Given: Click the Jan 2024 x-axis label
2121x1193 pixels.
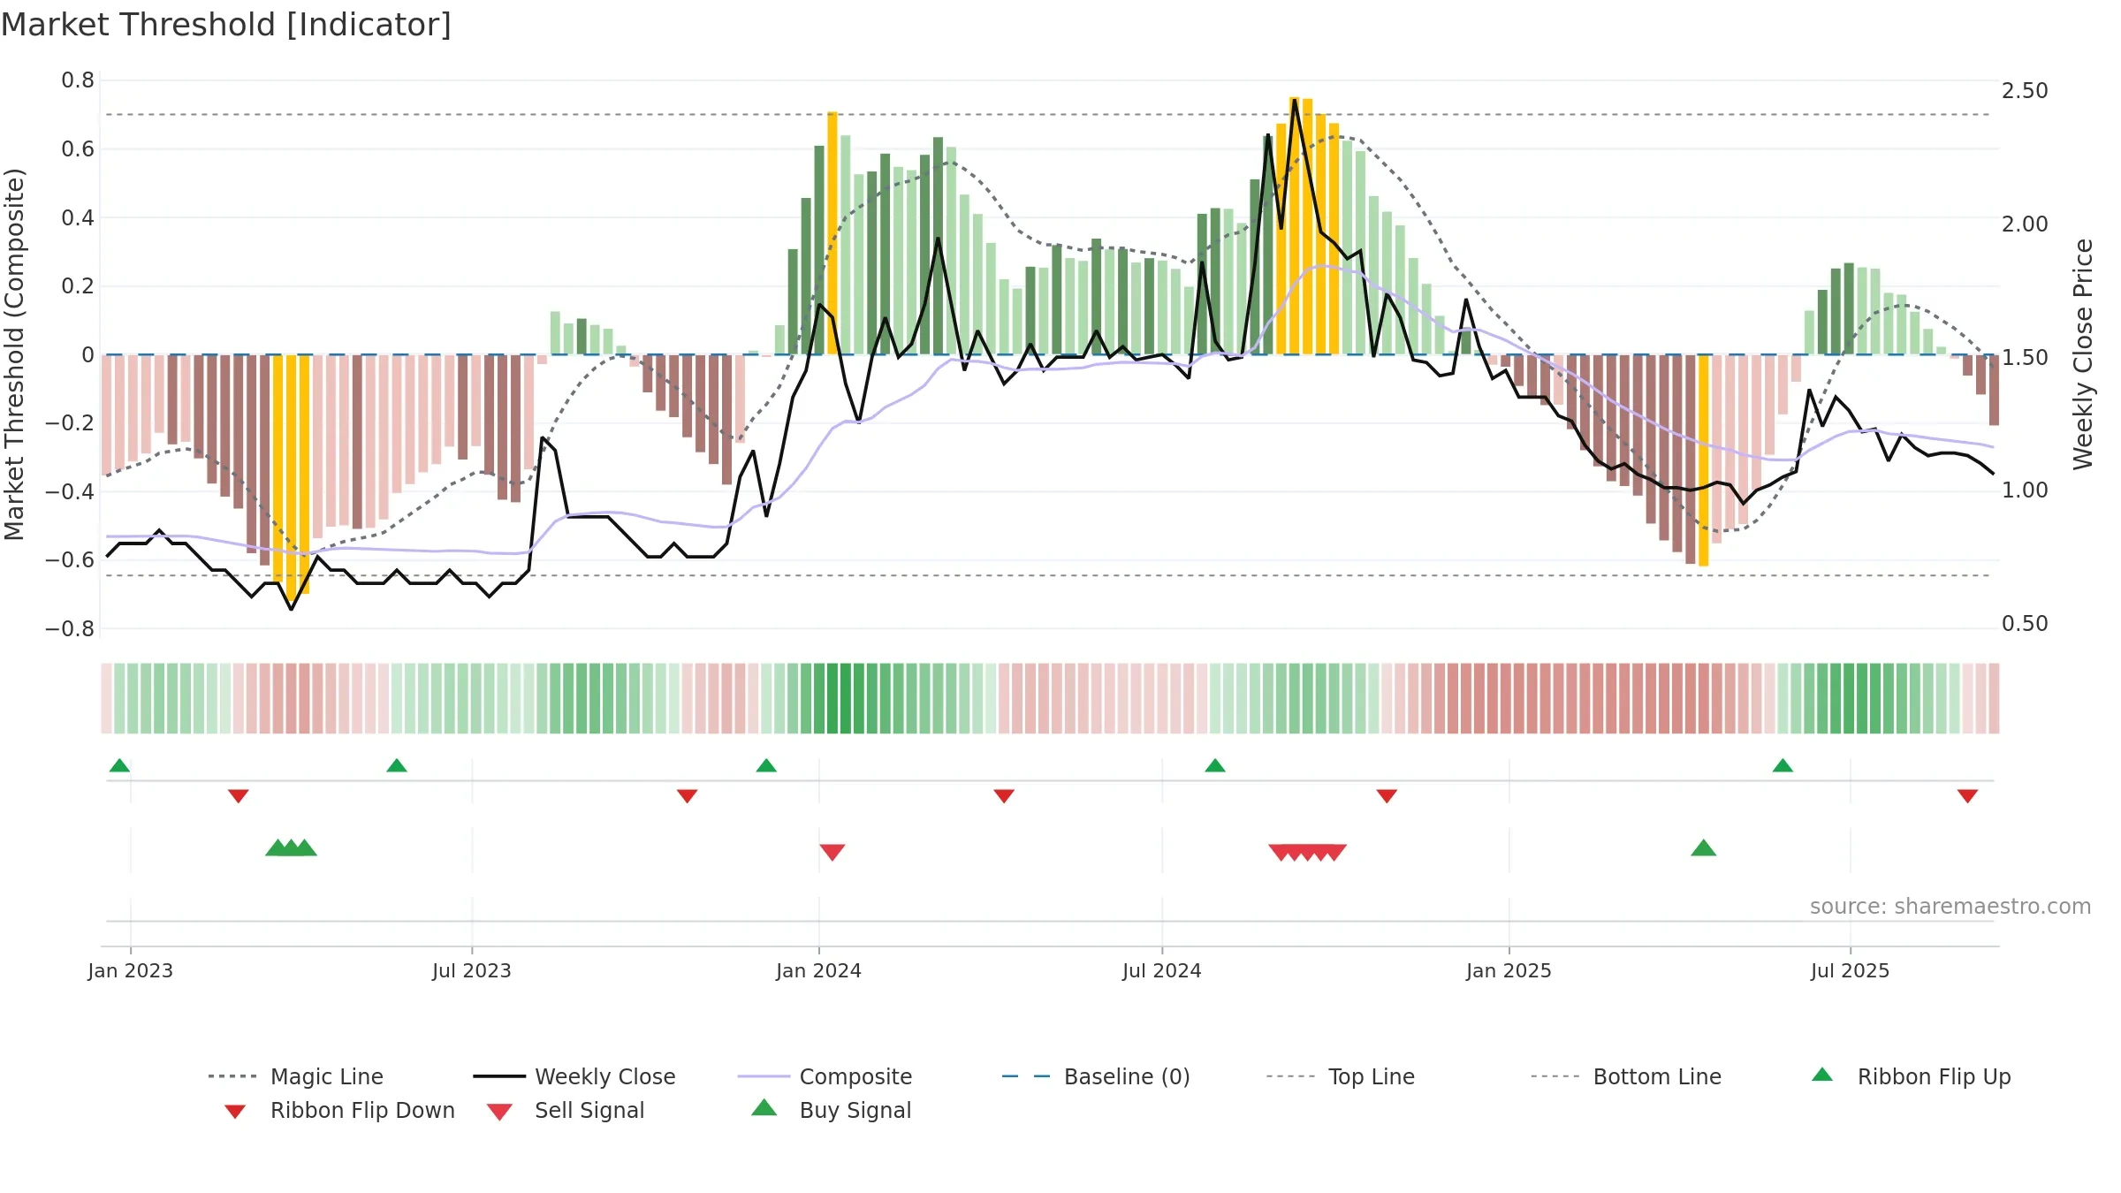Looking at the screenshot, I should tap(818, 971).
